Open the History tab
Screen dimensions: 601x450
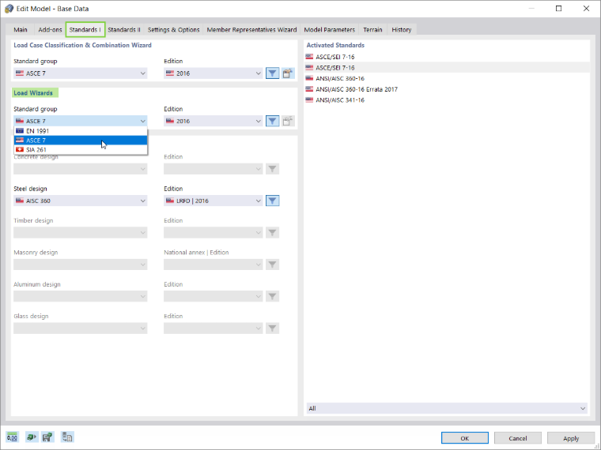pyautogui.click(x=401, y=29)
